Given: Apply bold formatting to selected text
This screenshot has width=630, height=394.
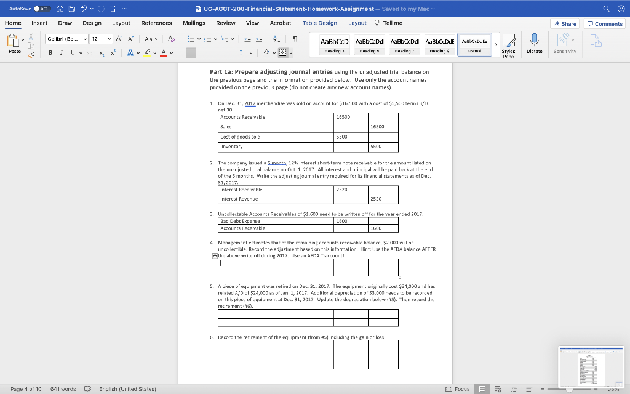Looking at the screenshot, I should 50,52.
